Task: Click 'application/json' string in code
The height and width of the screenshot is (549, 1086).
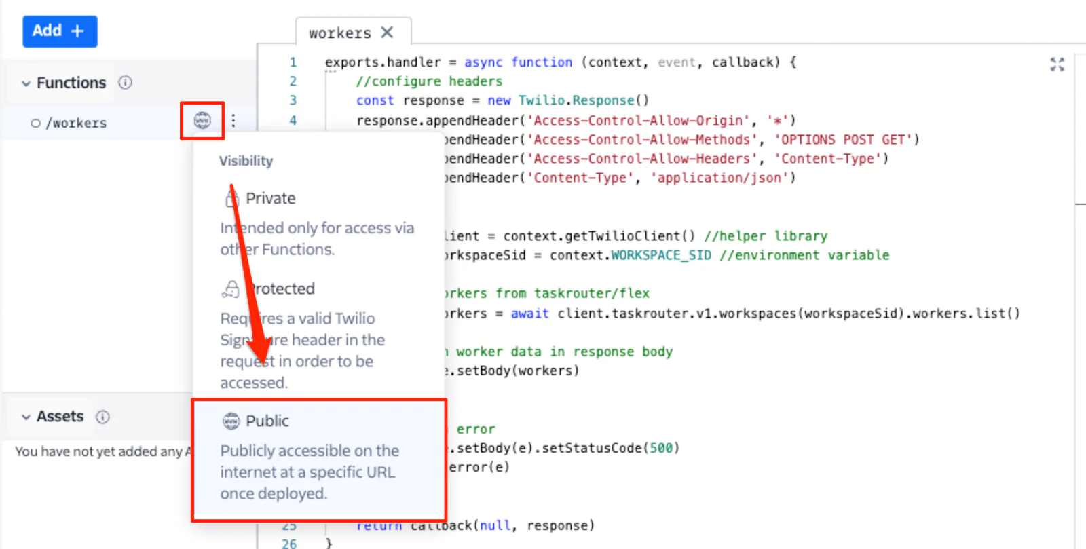Action: (719, 178)
